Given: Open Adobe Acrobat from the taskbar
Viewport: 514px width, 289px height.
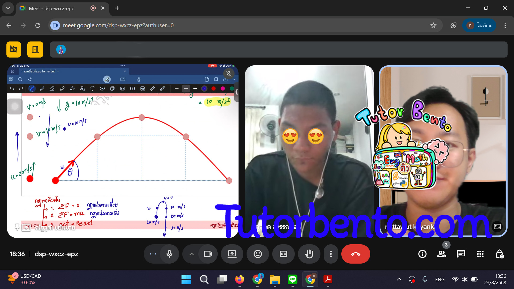Looking at the screenshot, I should 328,279.
